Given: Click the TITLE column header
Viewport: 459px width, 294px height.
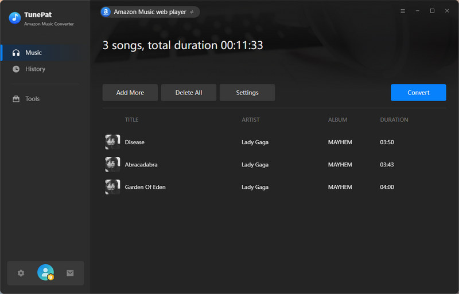Looking at the screenshot, I should (x=132, y=120).
